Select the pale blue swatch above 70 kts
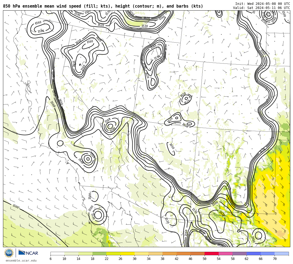This screenshot has width=293, height=264. click(282, 253)
